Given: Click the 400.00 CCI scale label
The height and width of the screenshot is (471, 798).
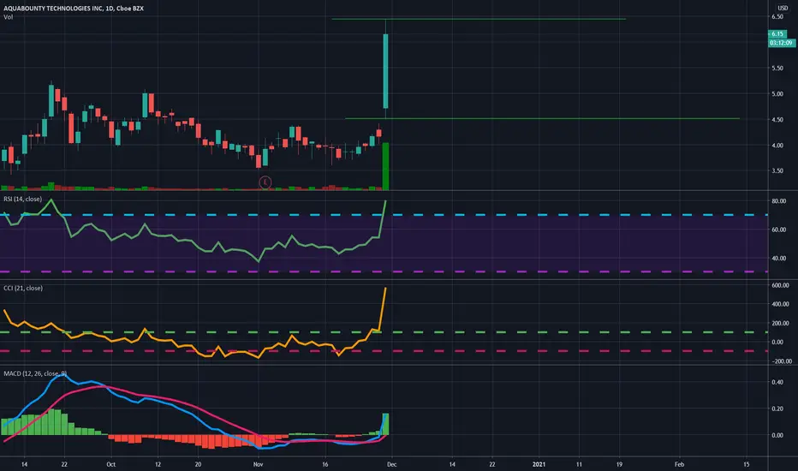Looking at the screenshot, I should coord(780,305).
